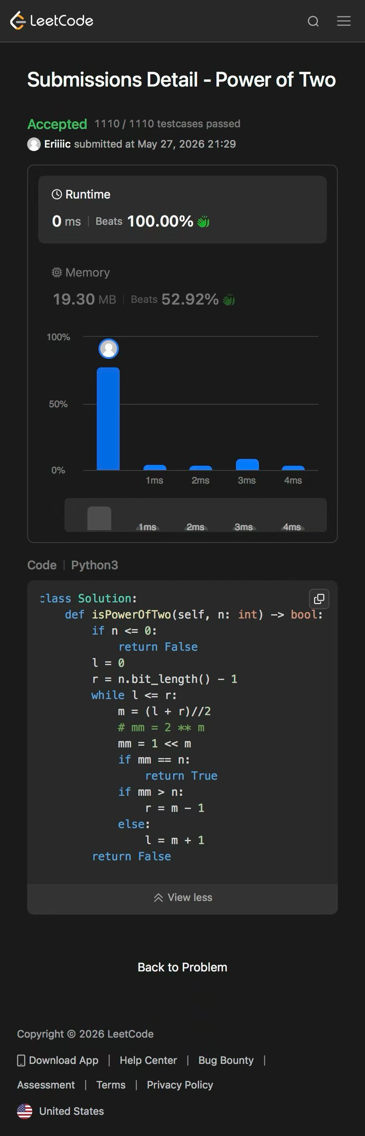Open the Privacy Policy link
Image resolution: width=365 pixels, height=1136 pixels.
(180, 1084)
